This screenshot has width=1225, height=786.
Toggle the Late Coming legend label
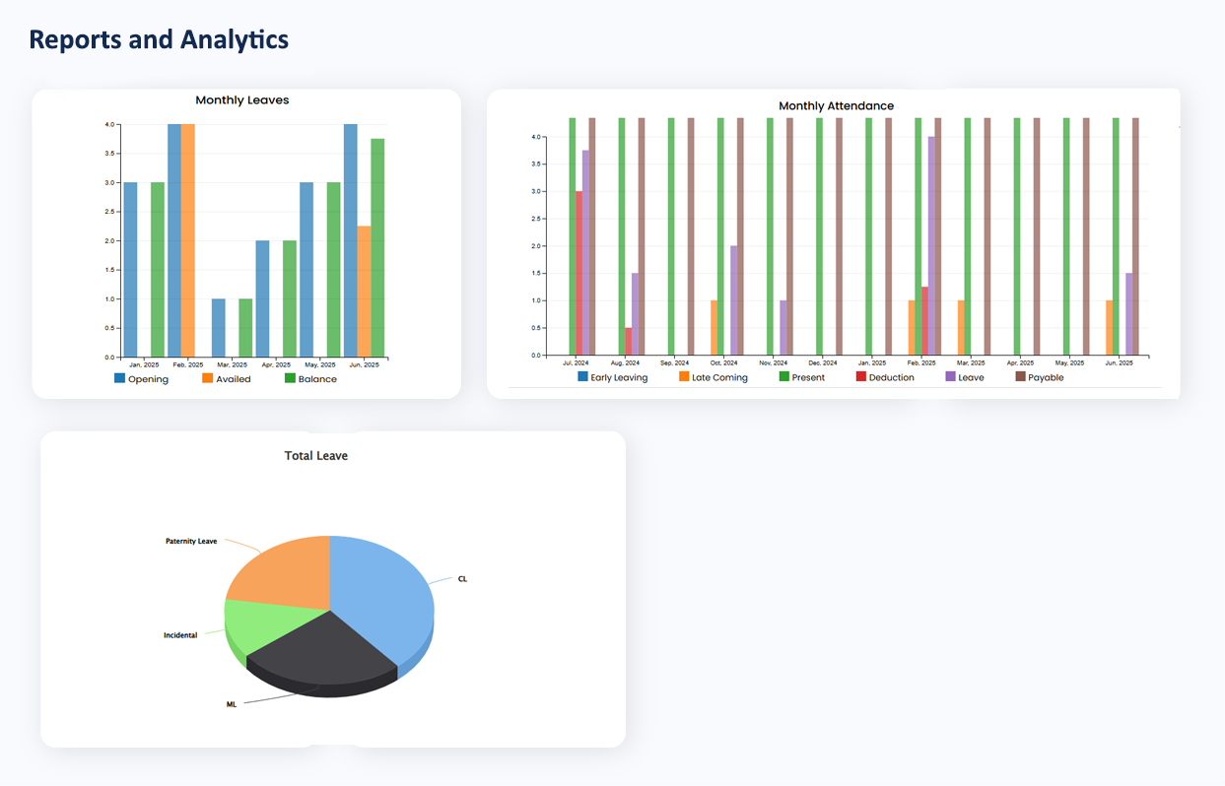pos(719,377)
